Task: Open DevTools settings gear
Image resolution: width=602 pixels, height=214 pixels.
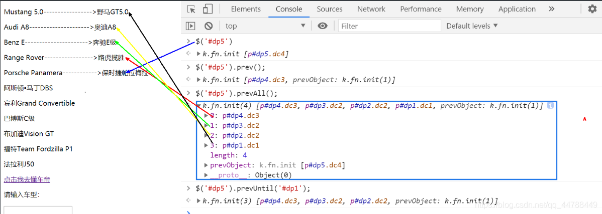Action: pos(593,9)
